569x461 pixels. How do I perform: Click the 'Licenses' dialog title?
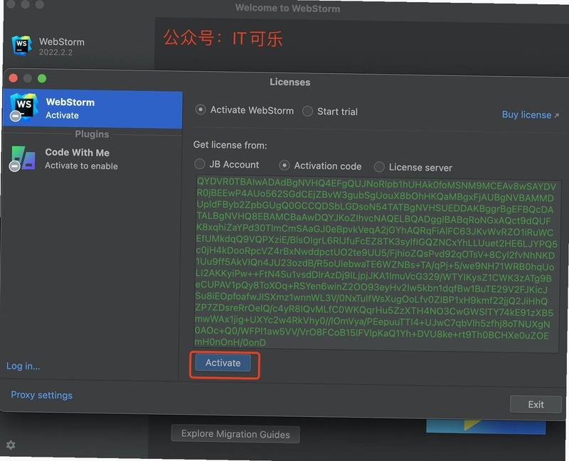[x=290, y=82]
